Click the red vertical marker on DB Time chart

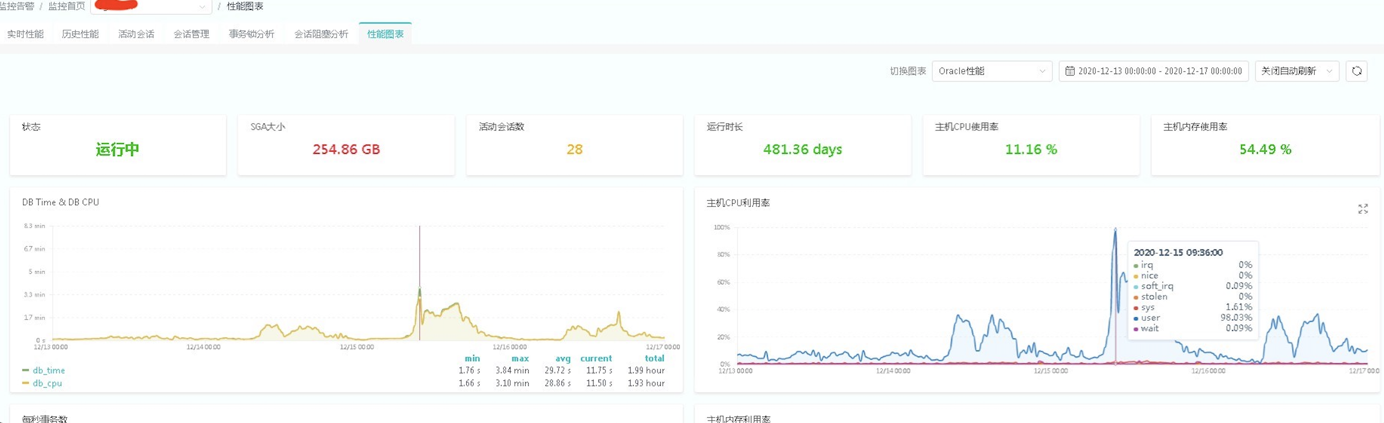[420, 283]
